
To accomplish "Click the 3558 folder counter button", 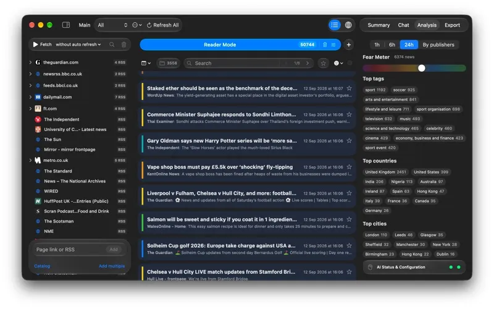I will pos(168,63).
